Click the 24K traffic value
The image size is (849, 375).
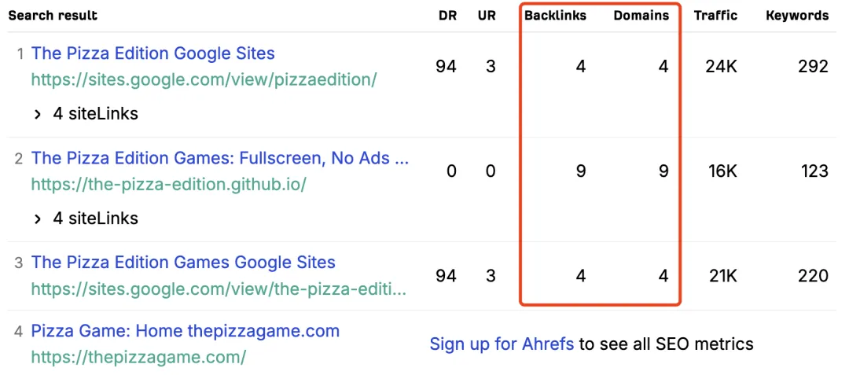click(x=721, y=67)
